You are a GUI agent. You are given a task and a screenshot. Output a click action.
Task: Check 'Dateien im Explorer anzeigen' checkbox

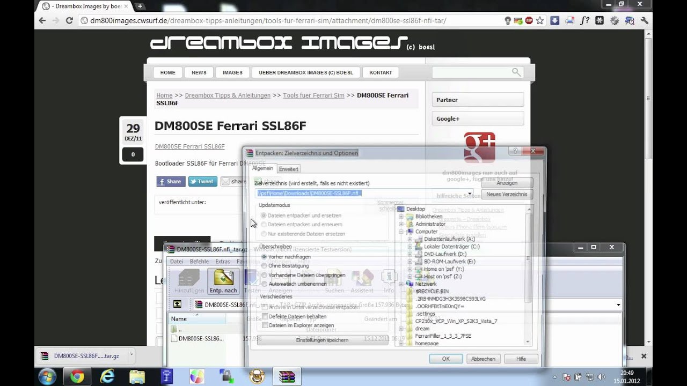[265, 325]
